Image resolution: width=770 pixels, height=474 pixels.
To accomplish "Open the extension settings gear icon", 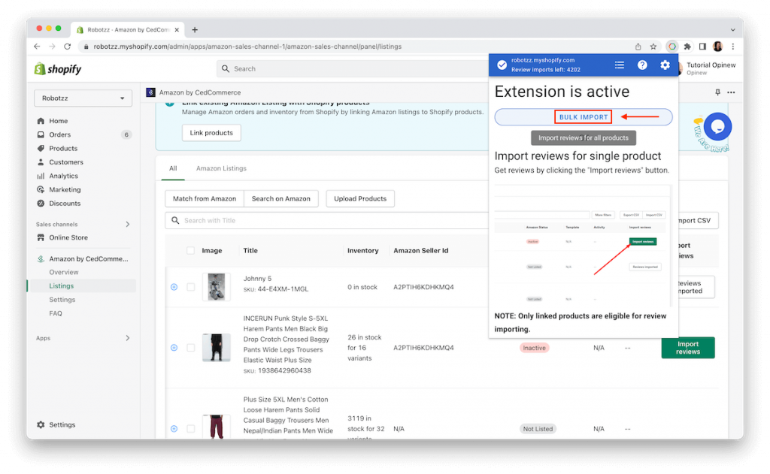I will pos(665,65).
